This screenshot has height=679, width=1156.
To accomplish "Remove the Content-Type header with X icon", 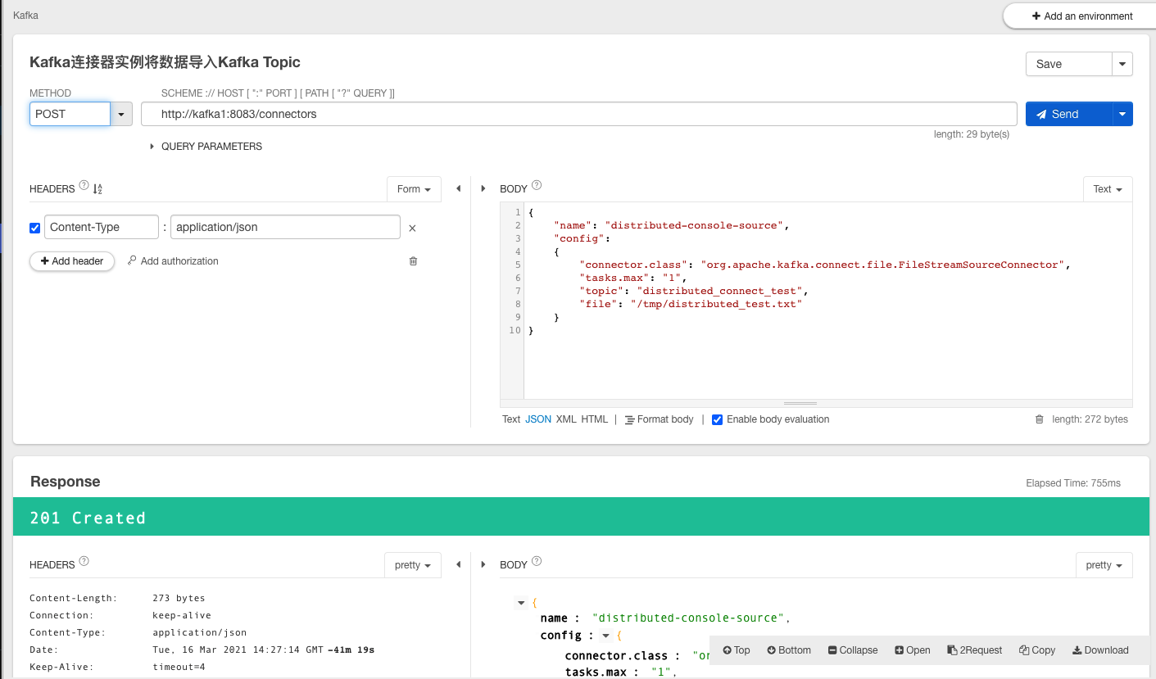I will (x=412, y=229).
